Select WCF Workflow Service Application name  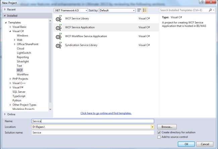pyautogui.click(x=86, y=36)
